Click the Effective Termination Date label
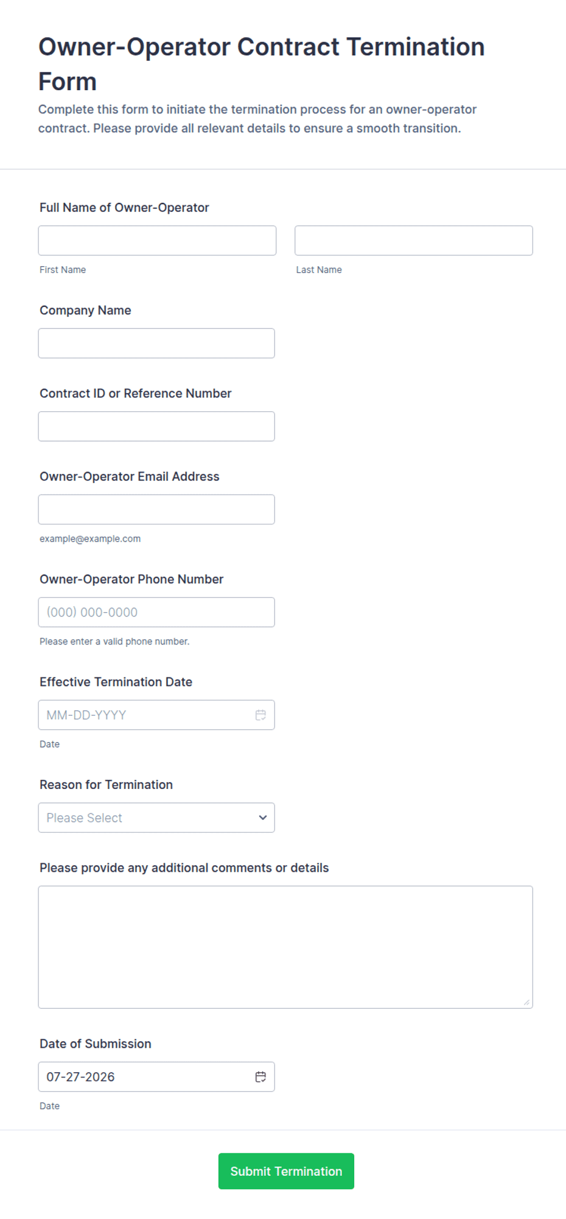The image size is (566, 1219). (x=116, y=682)
